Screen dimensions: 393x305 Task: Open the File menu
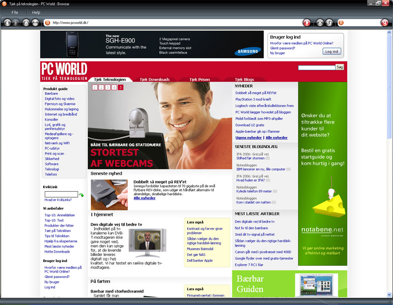15,12
